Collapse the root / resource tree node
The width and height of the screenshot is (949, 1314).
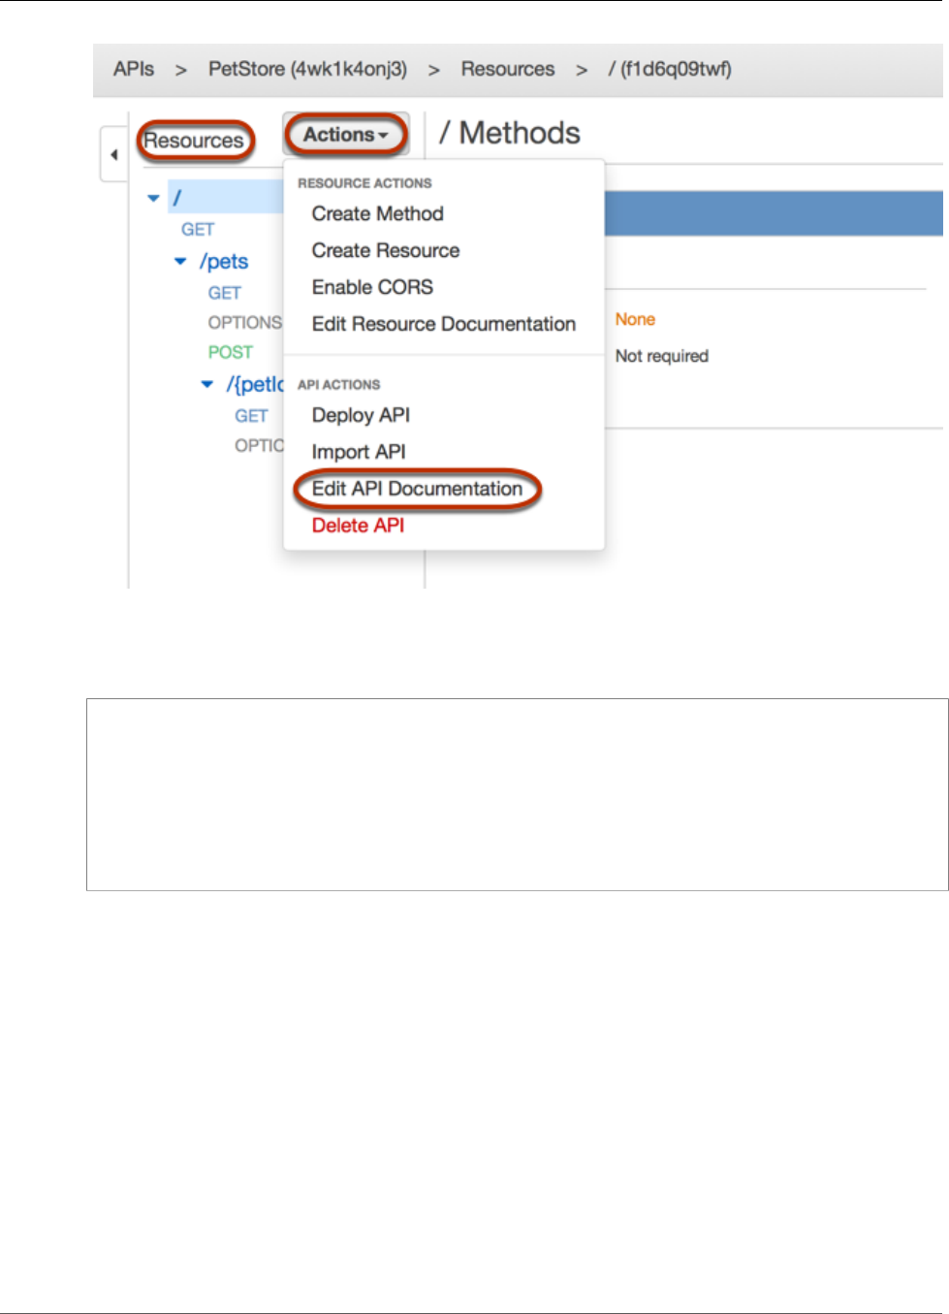point(153,198)
